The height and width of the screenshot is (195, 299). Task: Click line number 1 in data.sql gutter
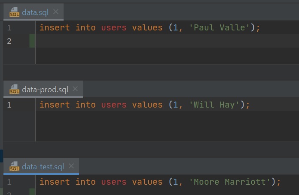point(9,28)
